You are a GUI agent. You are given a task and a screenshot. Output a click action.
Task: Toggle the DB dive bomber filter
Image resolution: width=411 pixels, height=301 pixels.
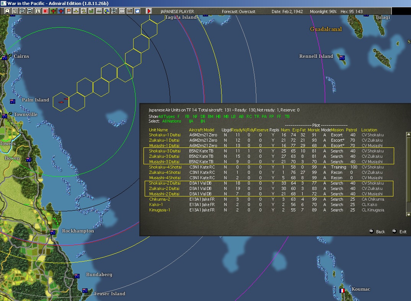click(x=203, y=116)
